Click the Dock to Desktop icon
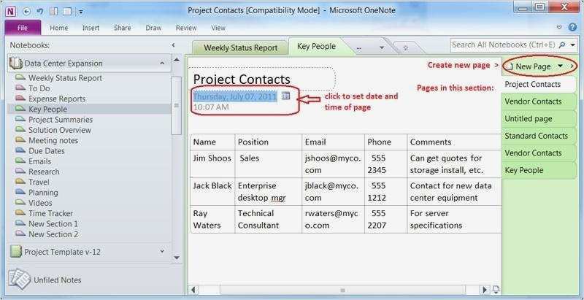This screenshot has width=584, height=300. (53, 12)
